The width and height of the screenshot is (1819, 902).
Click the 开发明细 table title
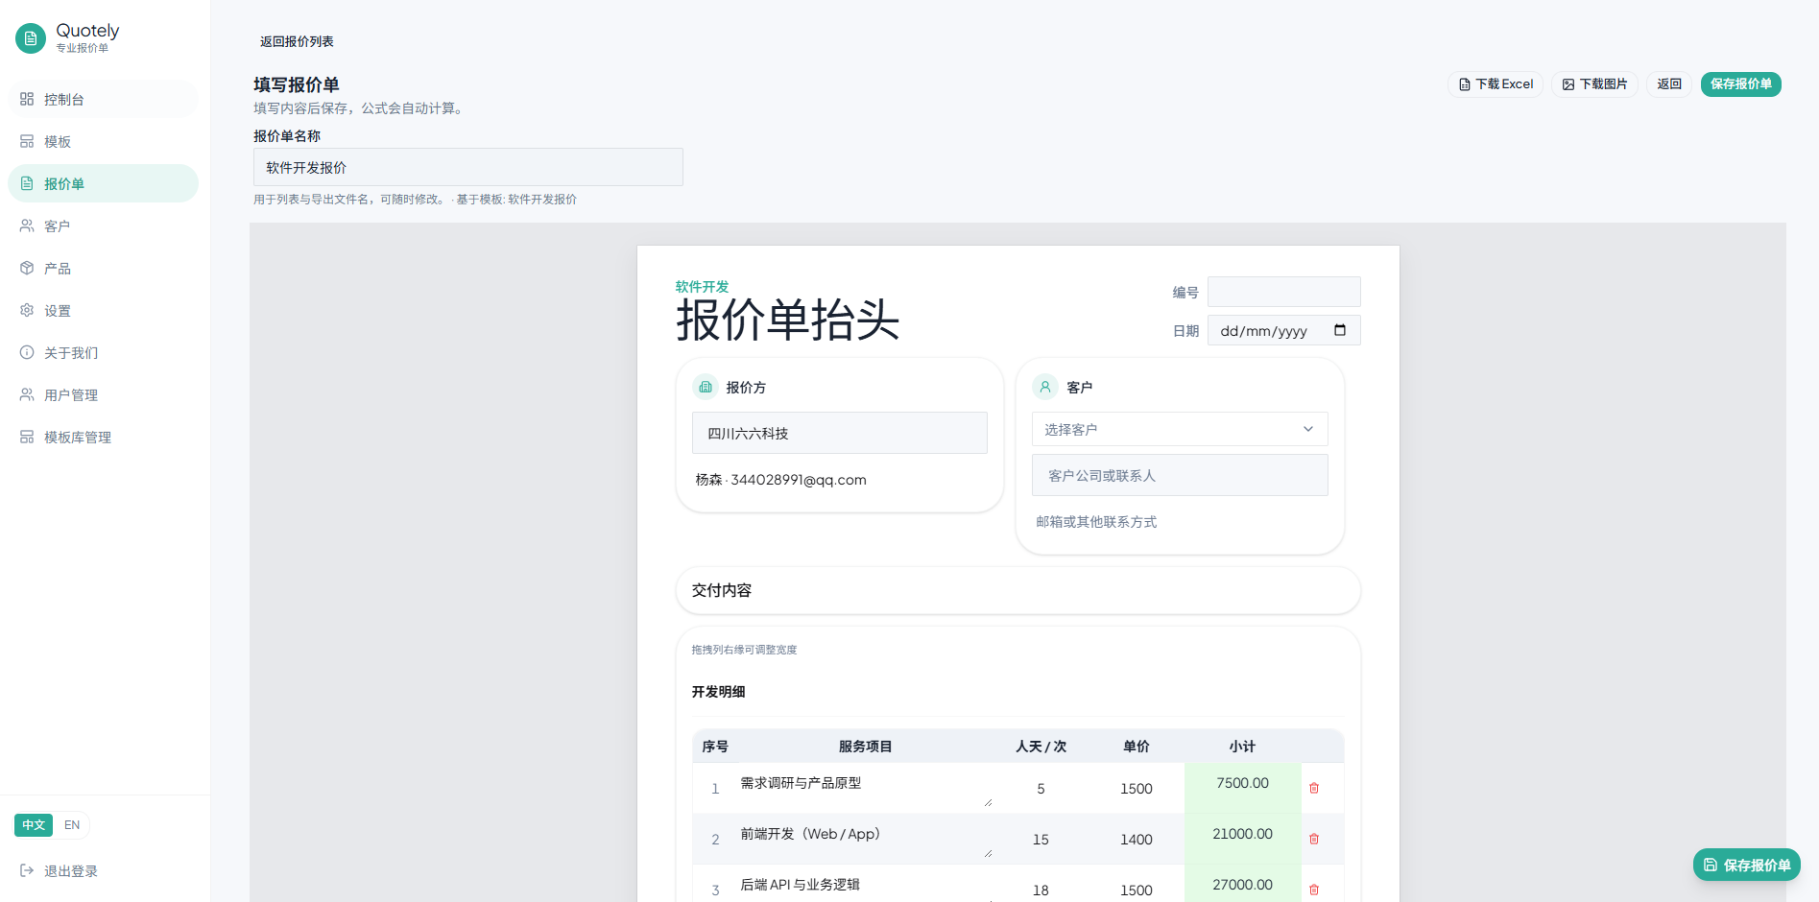[719, 691]
